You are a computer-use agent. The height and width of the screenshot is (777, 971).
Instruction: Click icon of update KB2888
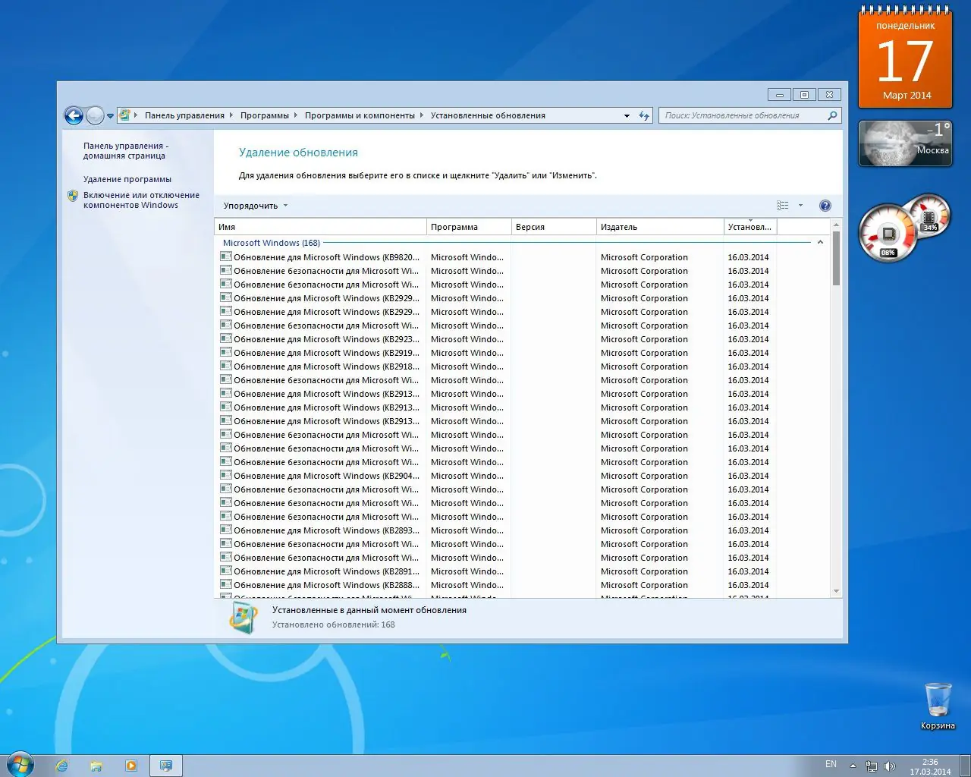(x=225, y=584)
